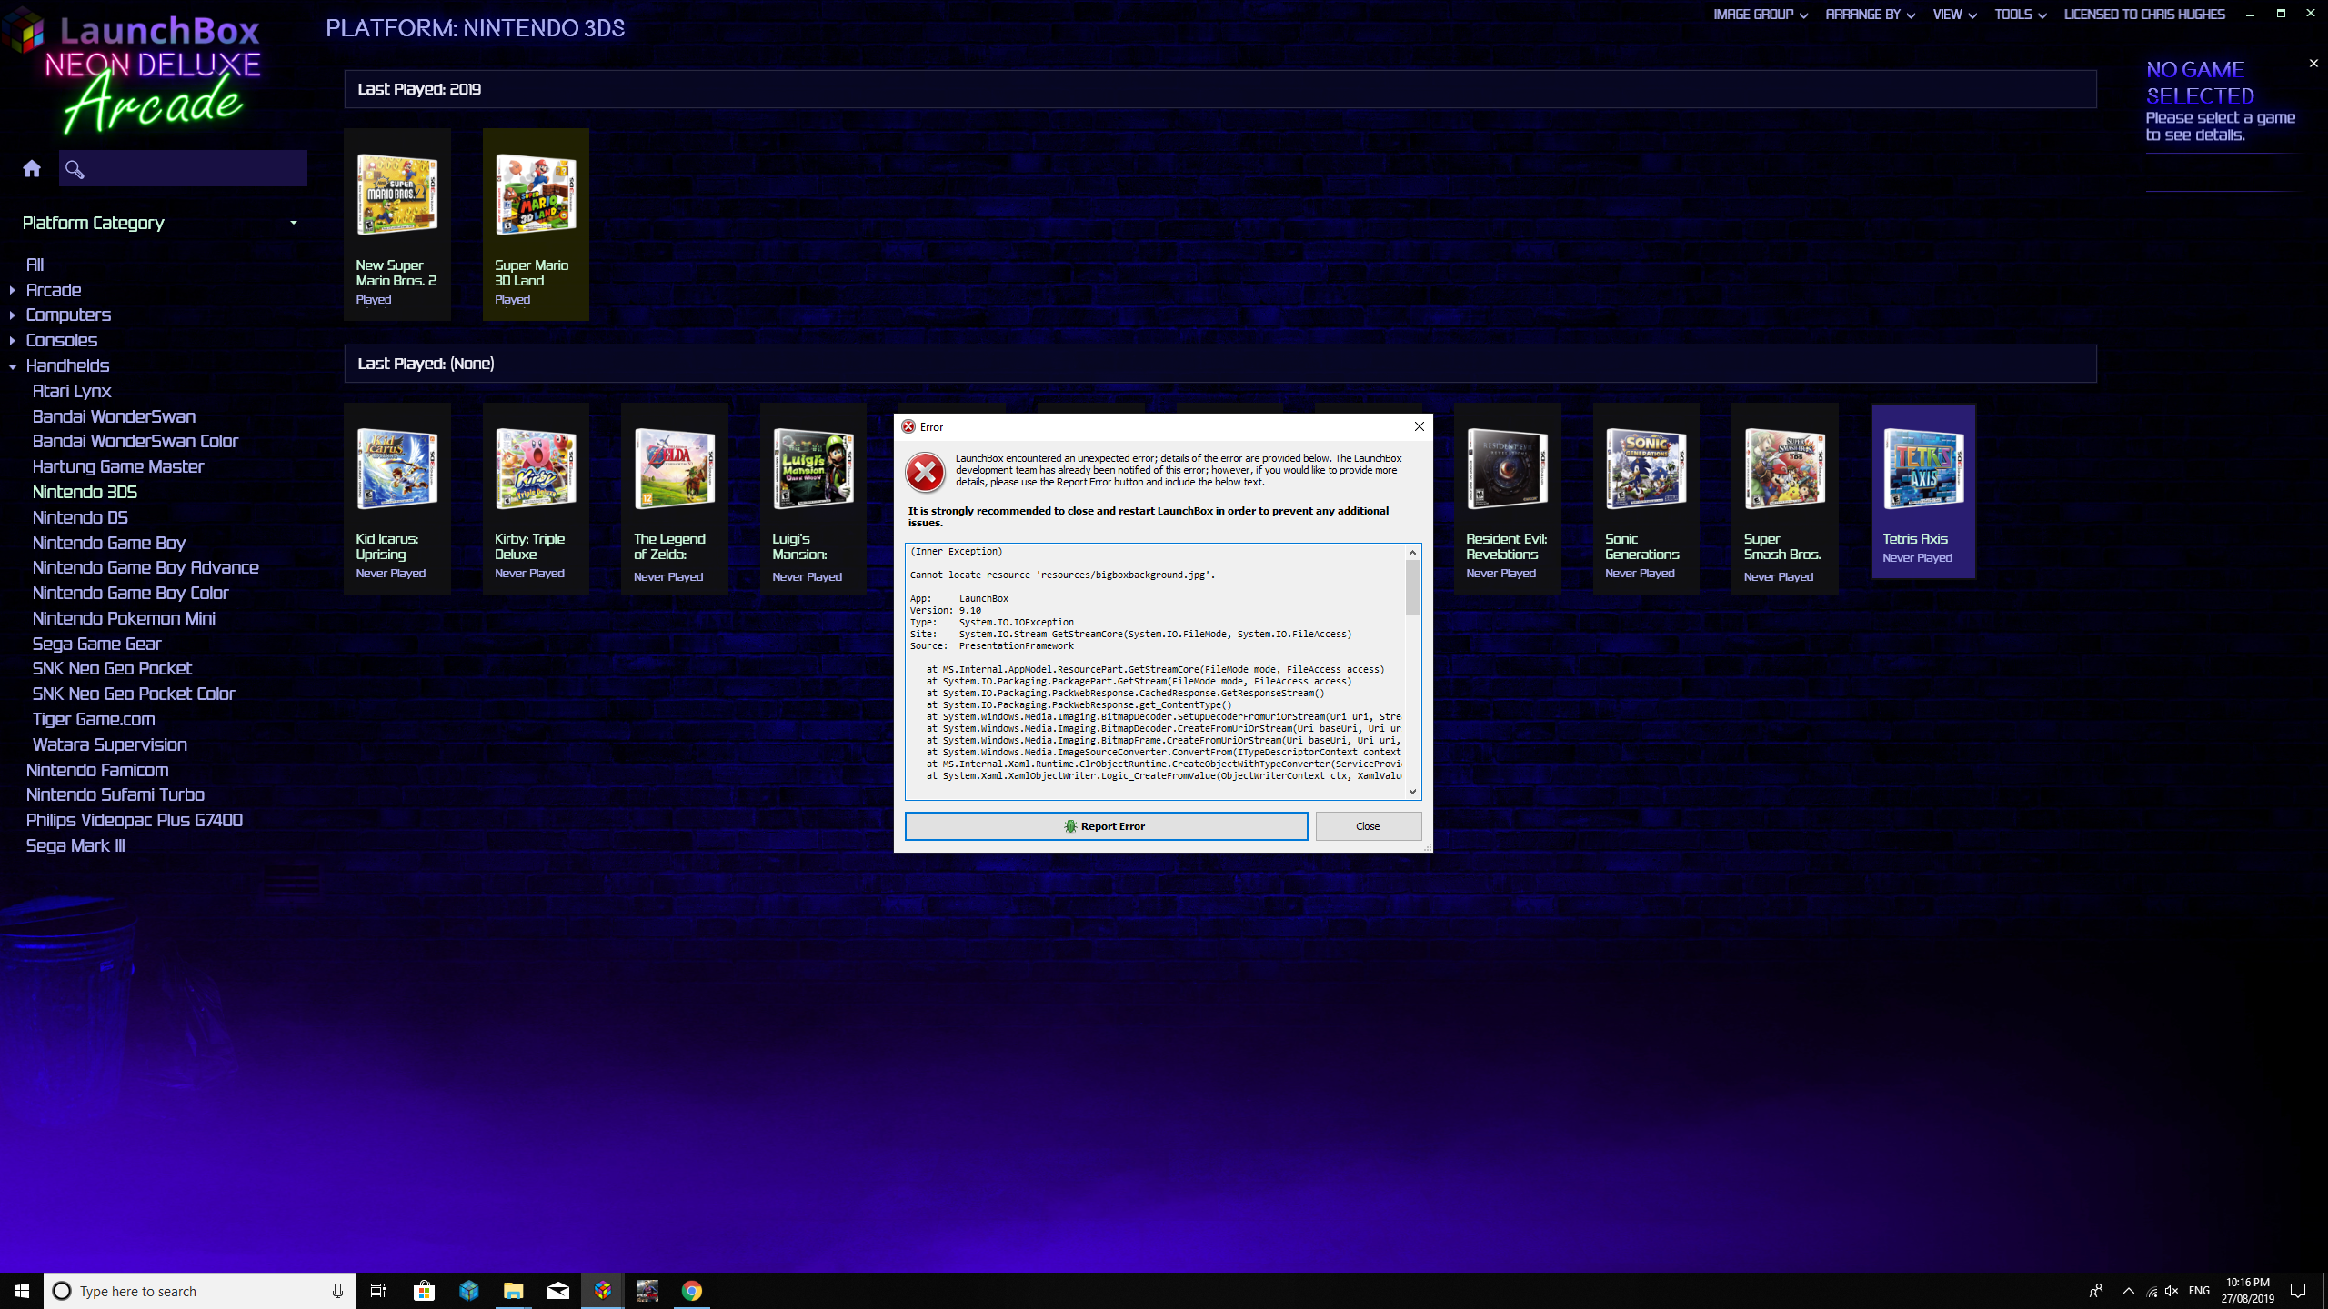Open the View menu
Screen dimensions: 2328x1309
[x=1954, y=15]
